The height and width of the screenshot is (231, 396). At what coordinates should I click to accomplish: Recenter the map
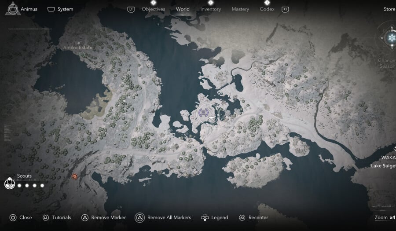pos(258,217)
